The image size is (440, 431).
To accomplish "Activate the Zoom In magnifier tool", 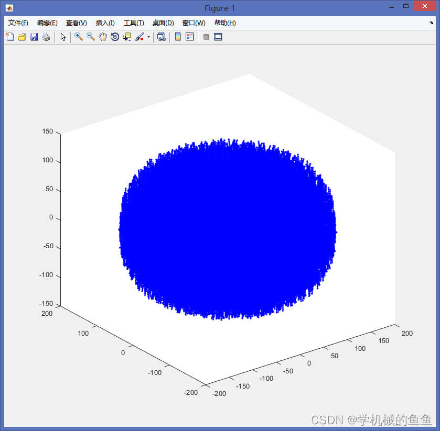I will coord(79,37).
